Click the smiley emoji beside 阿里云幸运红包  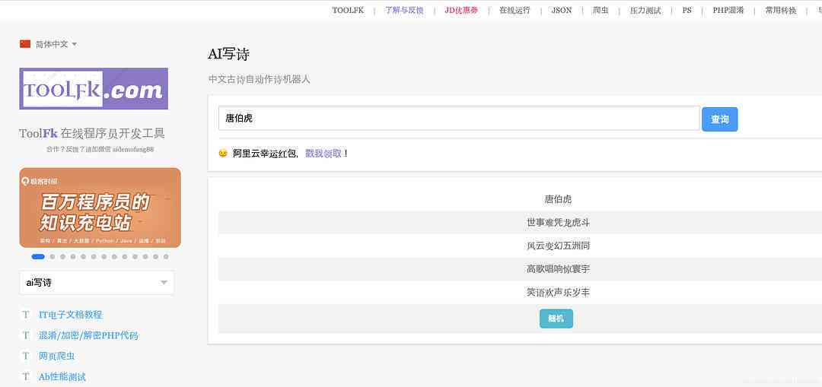(223, 154)
